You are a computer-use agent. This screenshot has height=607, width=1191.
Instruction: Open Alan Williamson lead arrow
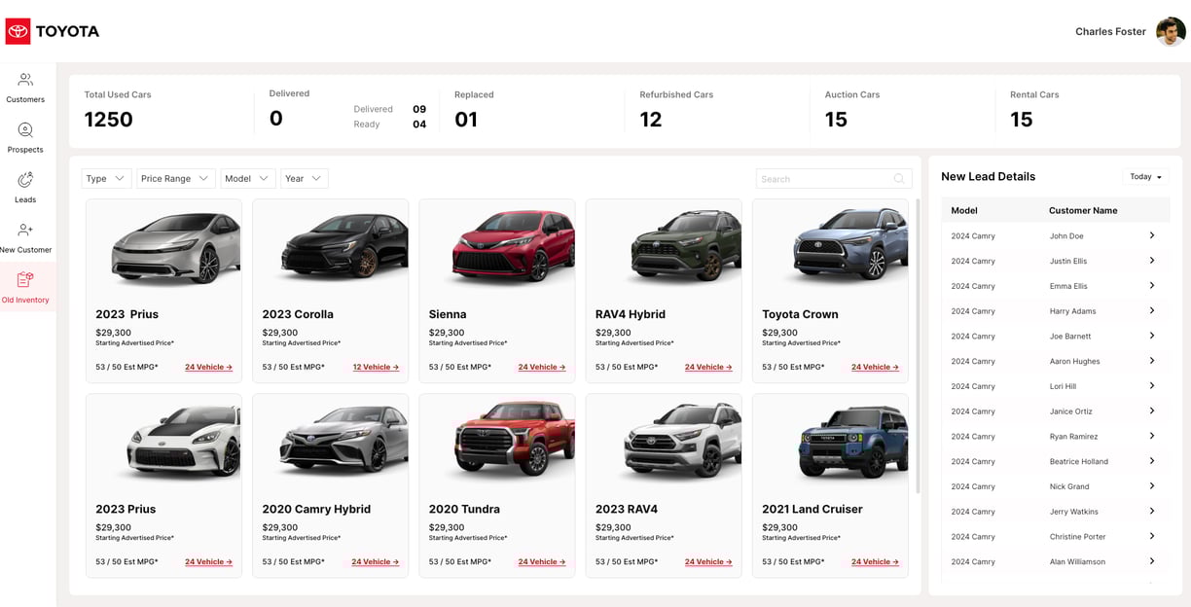click(1152, 561)
